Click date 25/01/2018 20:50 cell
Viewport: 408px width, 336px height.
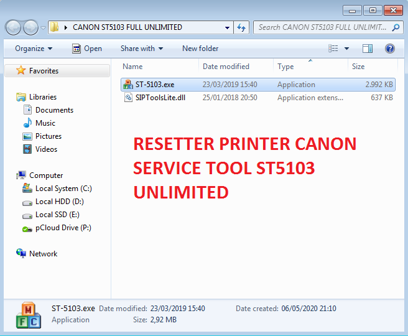point(229,98)
